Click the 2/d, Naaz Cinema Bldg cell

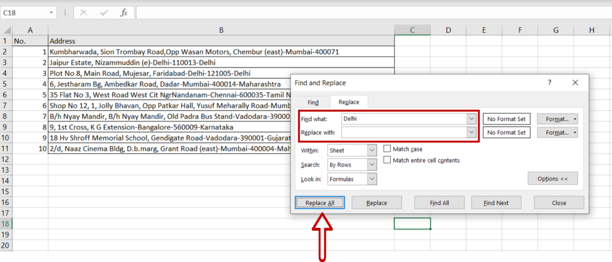pyautogui.click(x=170, y=148)
